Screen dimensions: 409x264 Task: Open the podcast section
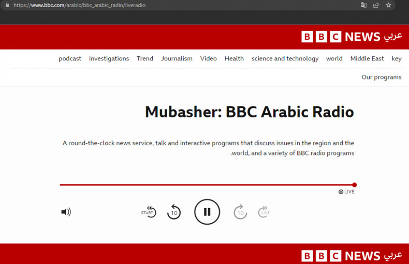(70, 58)
